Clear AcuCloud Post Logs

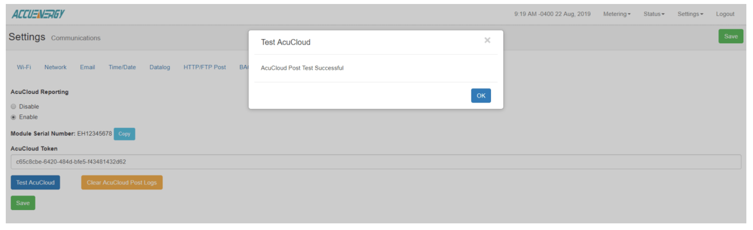[122, 183]
